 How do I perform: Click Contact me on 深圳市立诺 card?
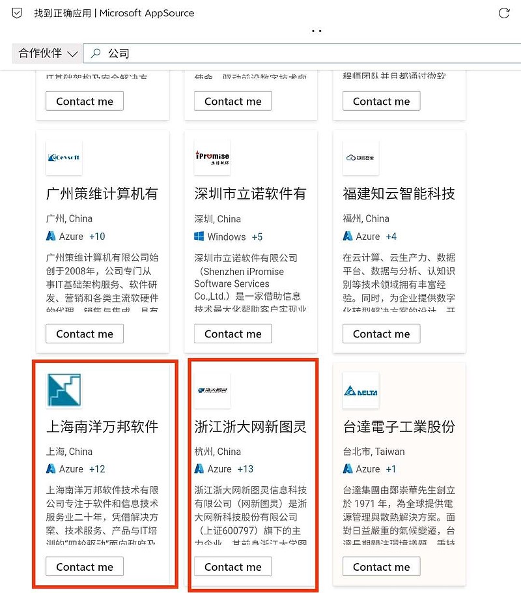click(x=233, y=334)
